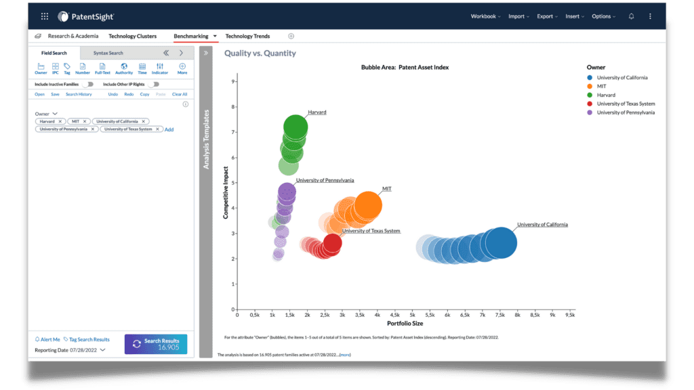Click Tag Search Results link
Viewport: 694px width, 390px height.
coord(86,340)
